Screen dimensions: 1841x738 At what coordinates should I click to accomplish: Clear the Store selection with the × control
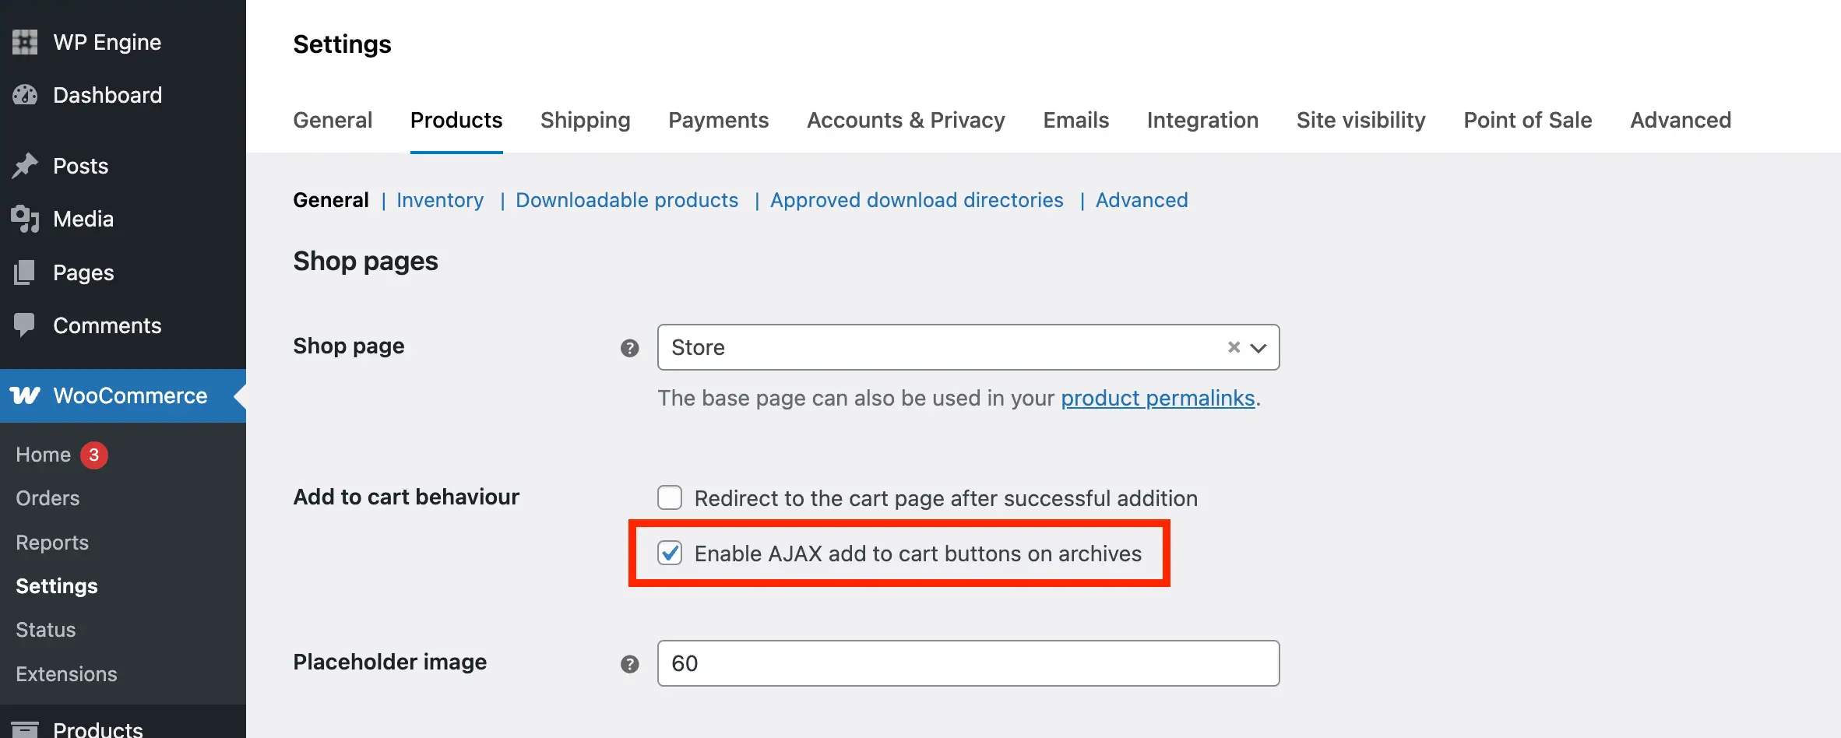1233,347
